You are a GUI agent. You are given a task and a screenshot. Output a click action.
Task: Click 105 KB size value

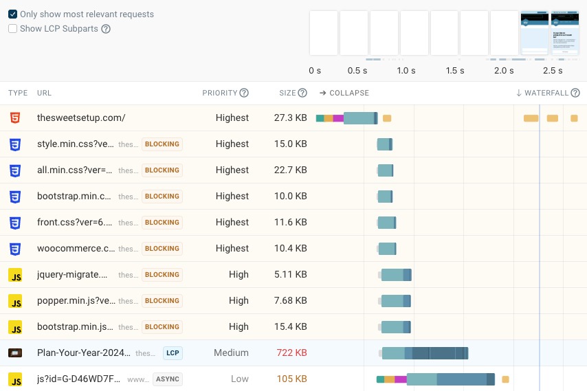tap(291, 379)
